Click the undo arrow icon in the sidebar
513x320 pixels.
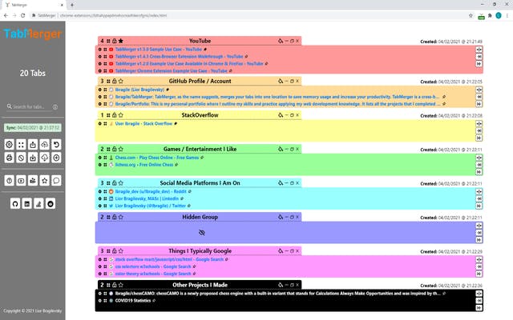pos(56,145)
